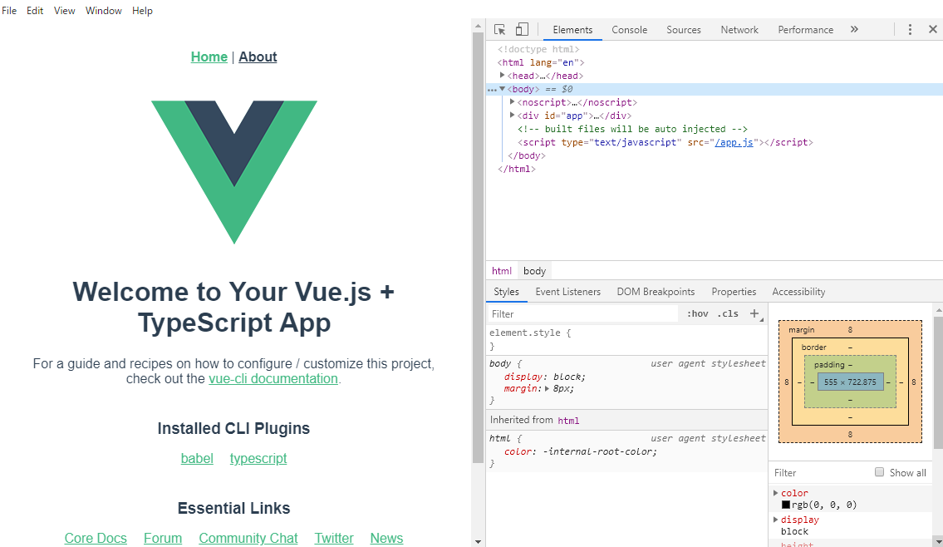
Task: Click the Home navigation link
Action: click(x=209, y=57)
